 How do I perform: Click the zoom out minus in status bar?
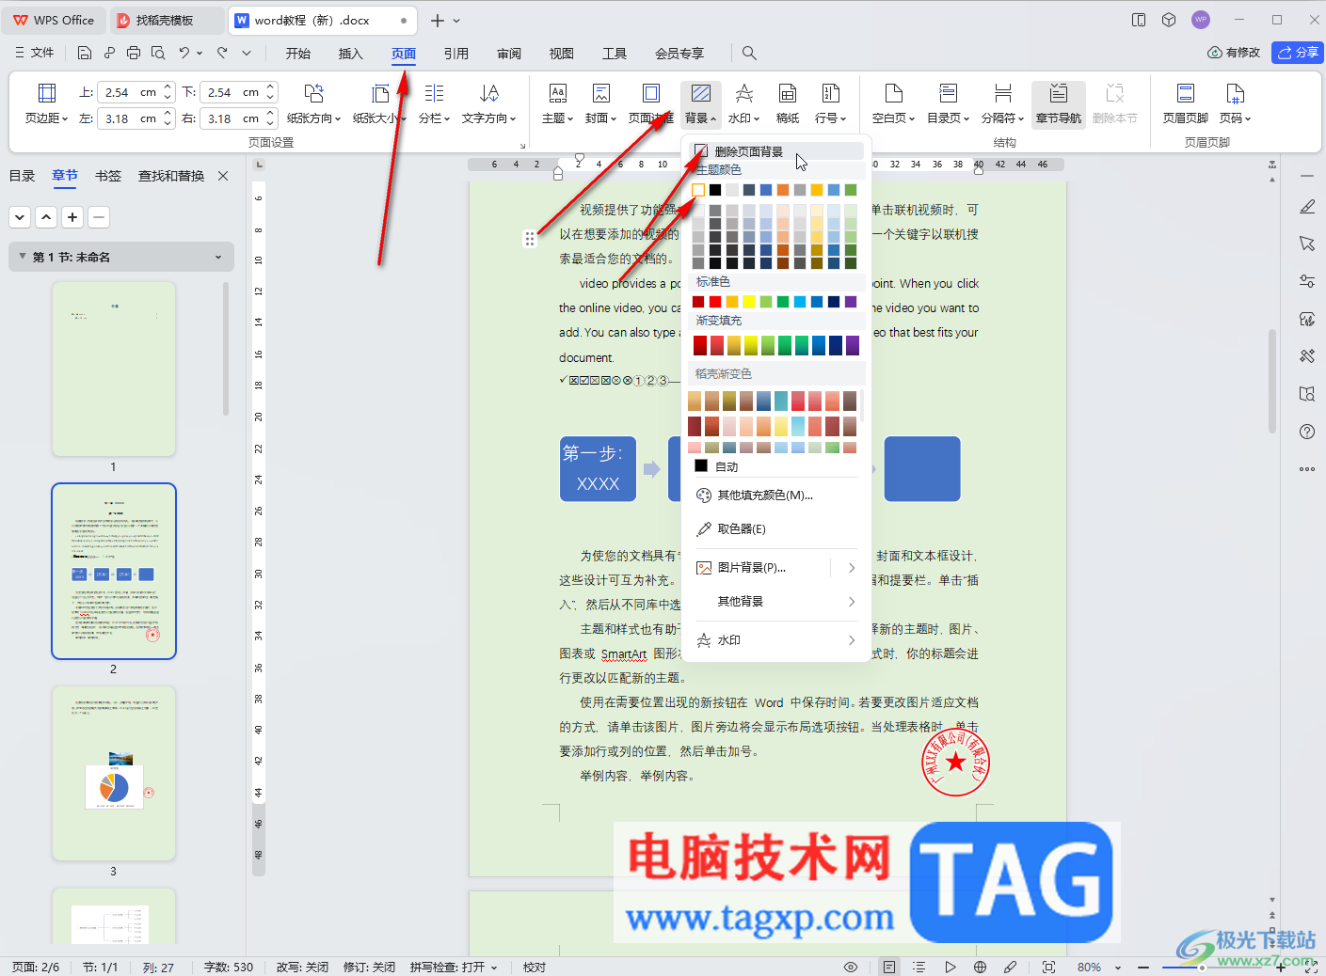[x=1143, y=967]
